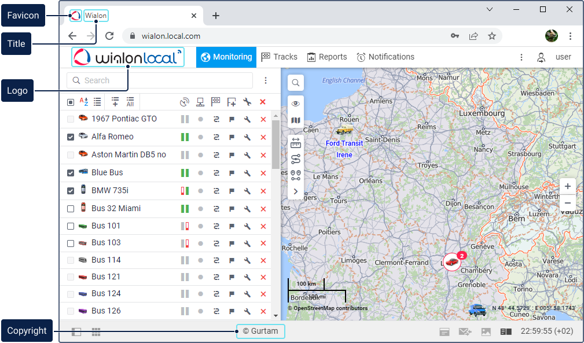The width and height of the screenshot is (584, 343).
Task: Click the red cluster marker on the map
Action: coord(453,262)
